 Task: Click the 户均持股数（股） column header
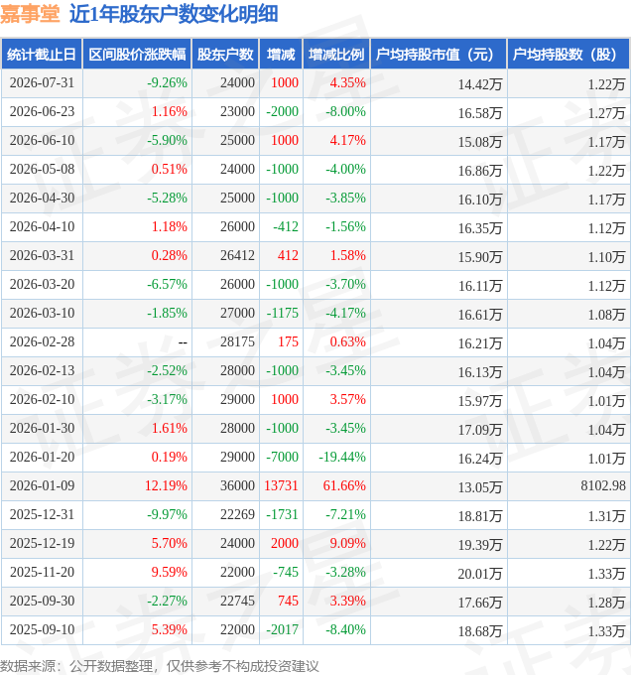pos(568,55)
